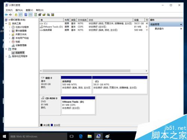Click the volume list horizontal scrollbar thumb
187x140 pixels.
[86, 71]
